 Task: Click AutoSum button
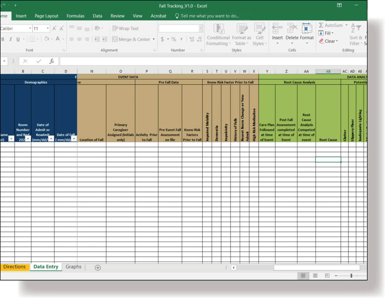331,25
